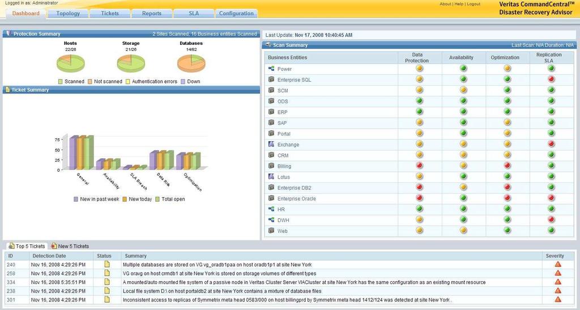Open the SAP business entity
The height and width of the screenshot is (310, 580).
tap(282, 123)
